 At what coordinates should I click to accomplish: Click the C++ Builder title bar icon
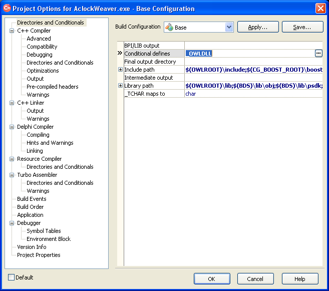point(7,9)
